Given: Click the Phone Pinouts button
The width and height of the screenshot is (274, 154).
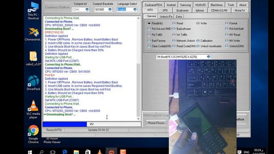Looking at the screenshot, I should click(156, 123).
